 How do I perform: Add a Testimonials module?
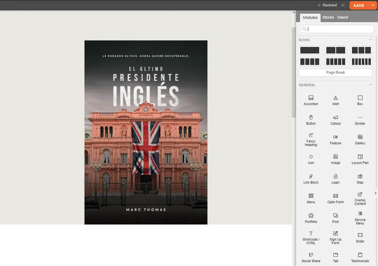pyautogui.click(x=360, y=258)
